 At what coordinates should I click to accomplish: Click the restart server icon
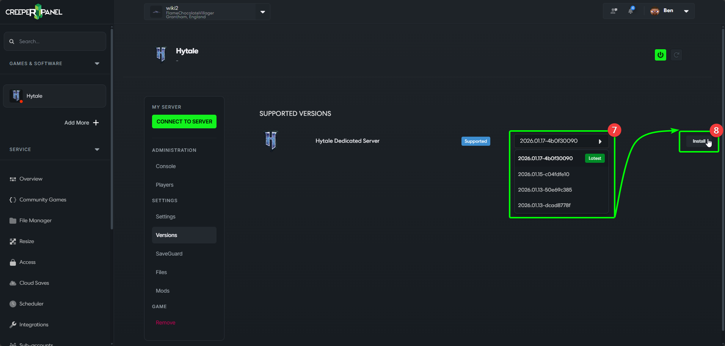(x=676, y=55)
